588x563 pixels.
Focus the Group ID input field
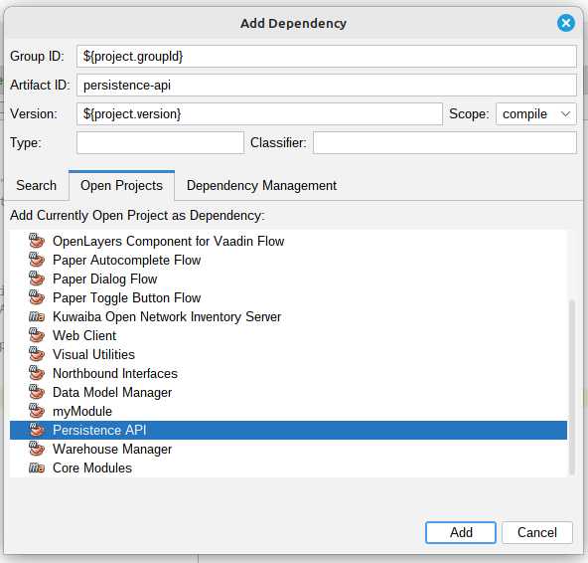pyautogui.click(x=326, y=57)
